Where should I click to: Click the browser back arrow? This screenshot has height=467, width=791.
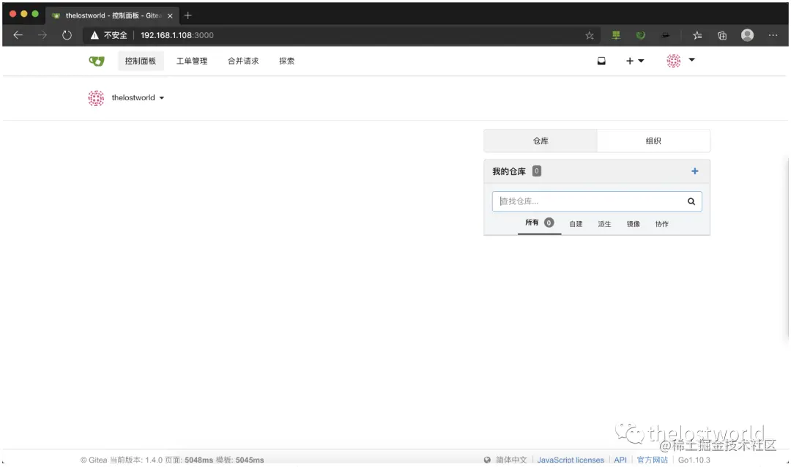pos(18,34)
